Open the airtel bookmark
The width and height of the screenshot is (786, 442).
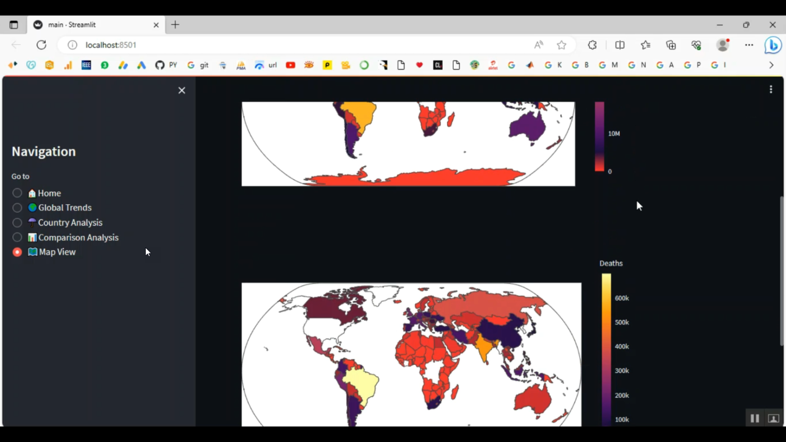click(x=493, y=65)
